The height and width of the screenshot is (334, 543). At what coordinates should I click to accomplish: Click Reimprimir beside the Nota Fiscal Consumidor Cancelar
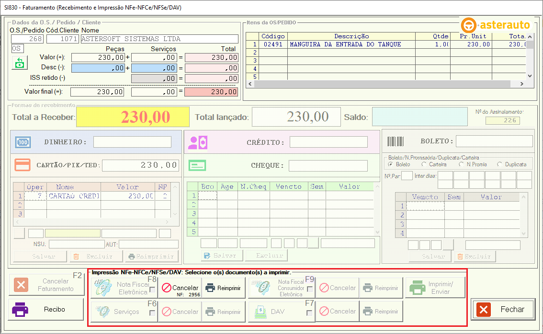click(381, 288)
